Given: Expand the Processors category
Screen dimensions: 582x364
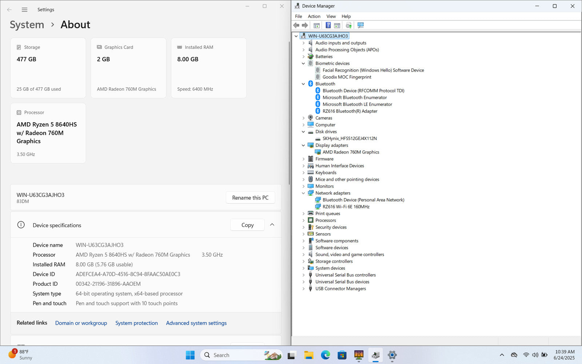Looking at the screenshot, I should click(x=303, y=221).
